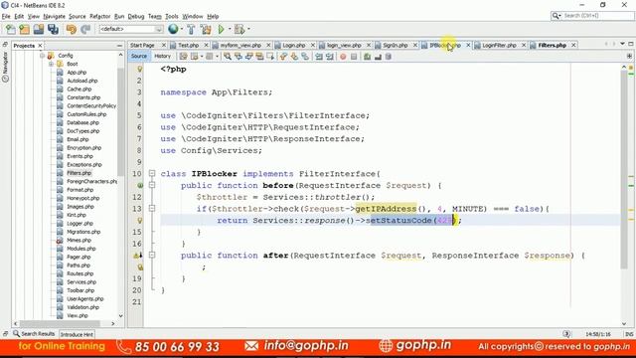Click the Debug Project toolbar icon

click(239, 29)
